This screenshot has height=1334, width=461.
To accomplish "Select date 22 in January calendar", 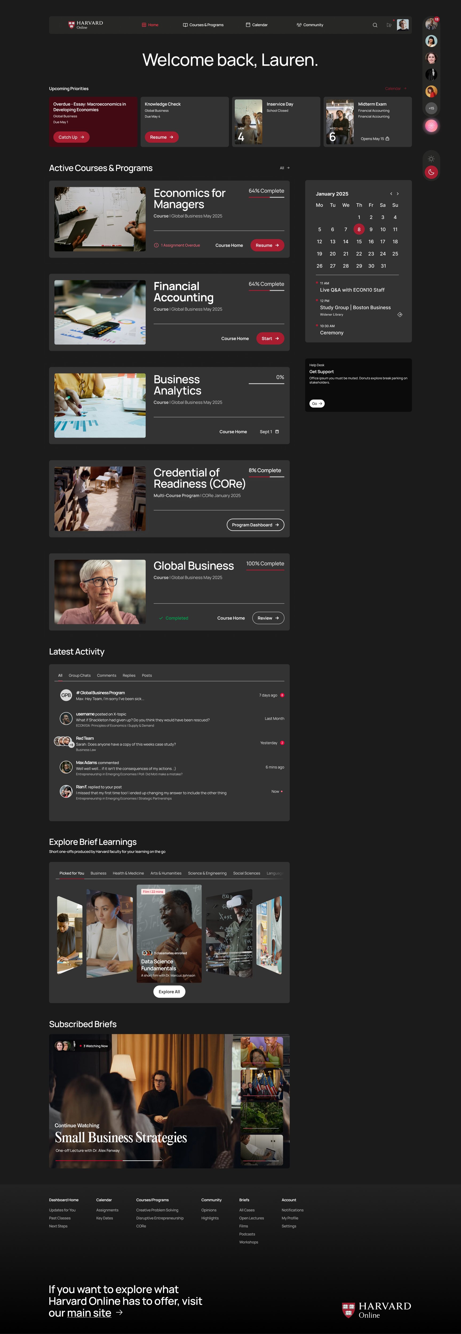I will tap(359, 254).
